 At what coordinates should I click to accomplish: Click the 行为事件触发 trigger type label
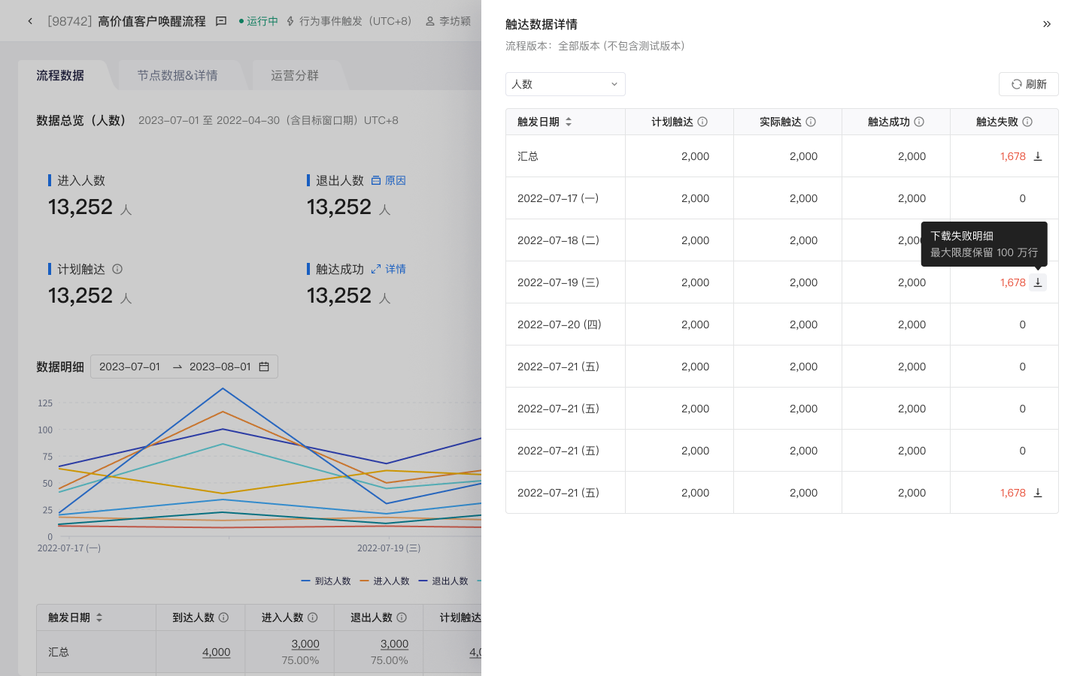click(349, 21)
